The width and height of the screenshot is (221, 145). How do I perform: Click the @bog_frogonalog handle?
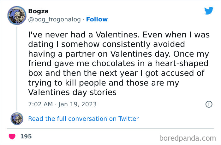(x=53, y=20)
